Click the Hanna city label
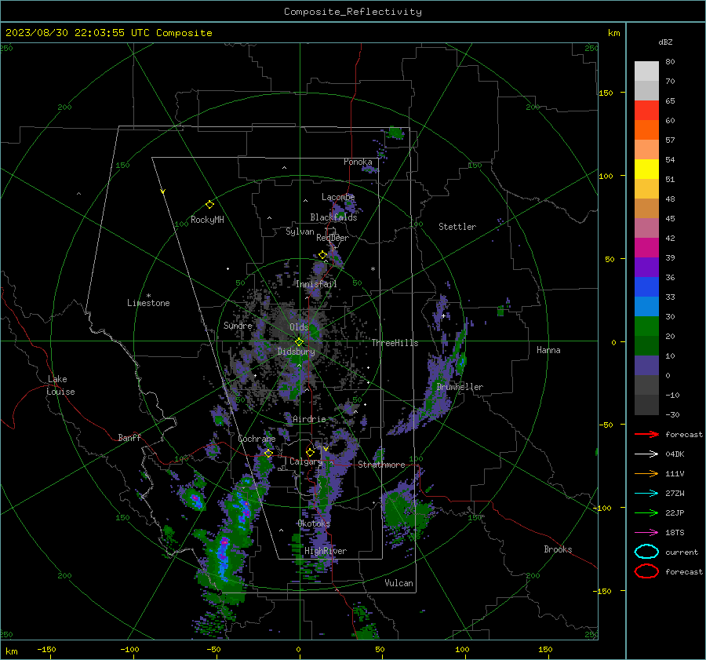The image size is (706, 660). (x=548, y=350)
